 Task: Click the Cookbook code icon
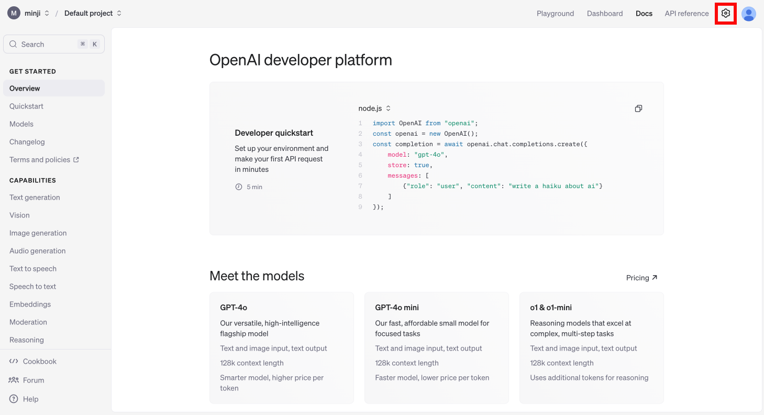pos(14,361)
